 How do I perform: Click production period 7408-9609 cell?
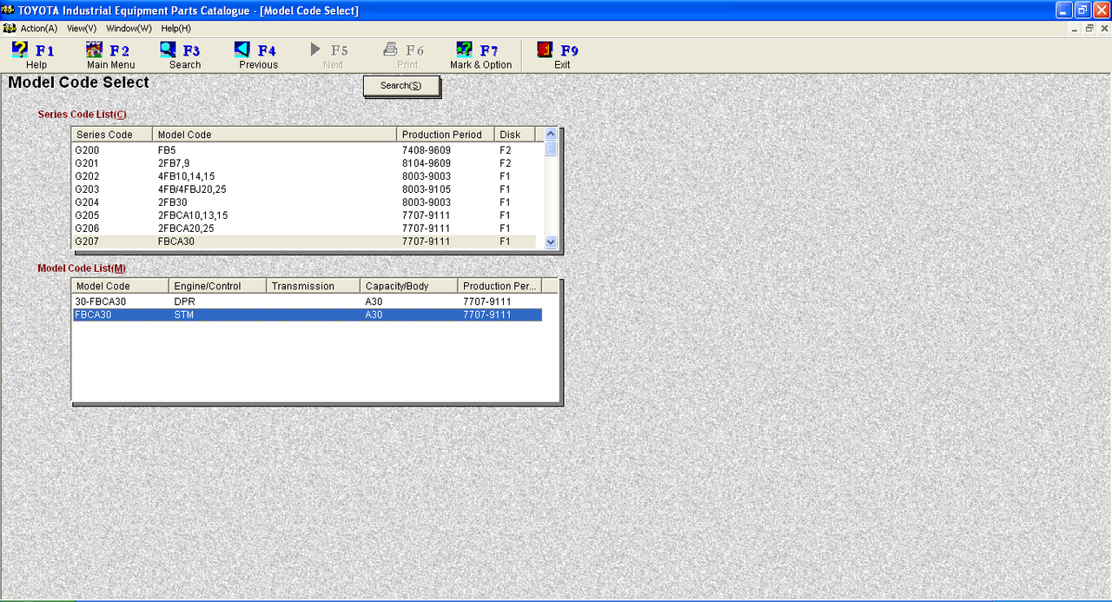(x=426, y=150)
